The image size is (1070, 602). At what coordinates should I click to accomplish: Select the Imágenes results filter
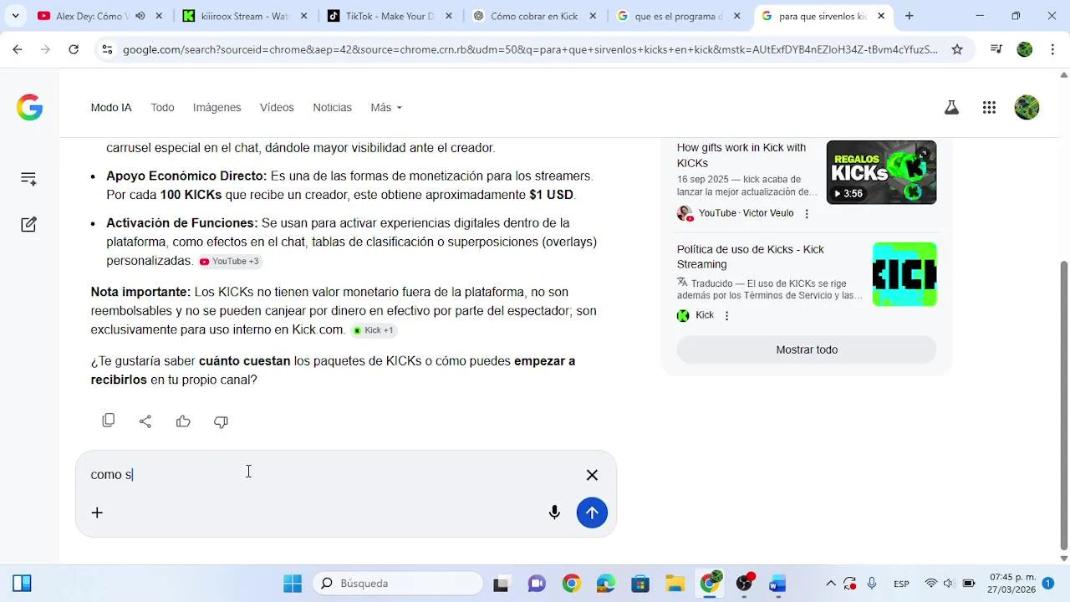point(217,108)
